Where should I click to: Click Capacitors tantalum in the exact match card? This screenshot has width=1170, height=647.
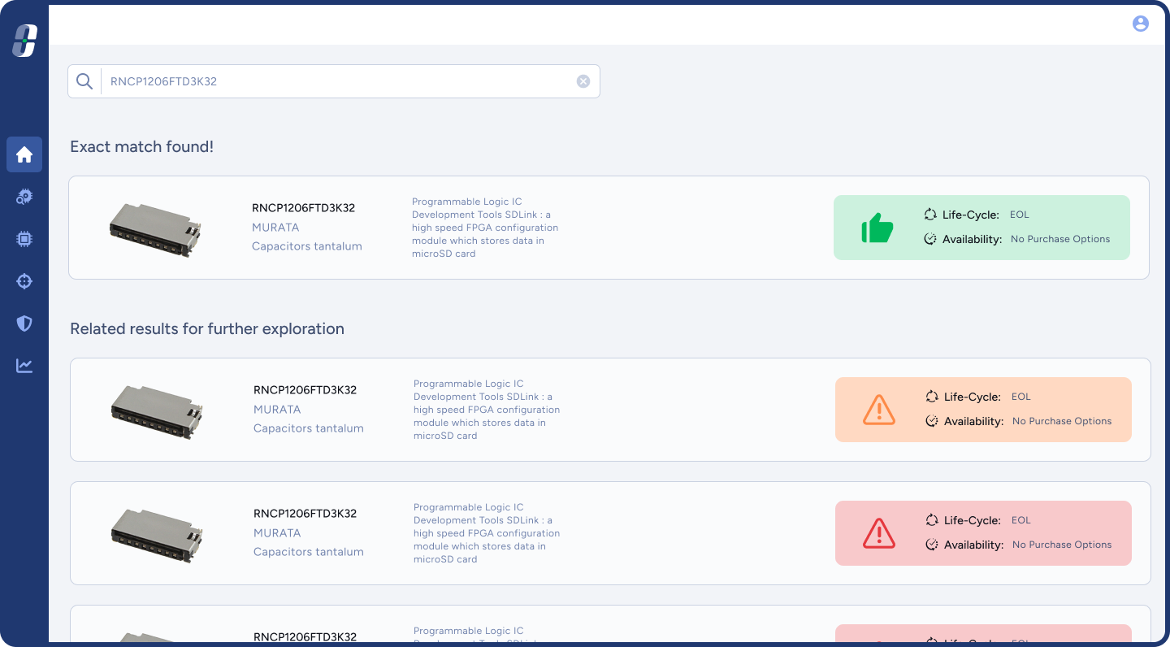307,246
